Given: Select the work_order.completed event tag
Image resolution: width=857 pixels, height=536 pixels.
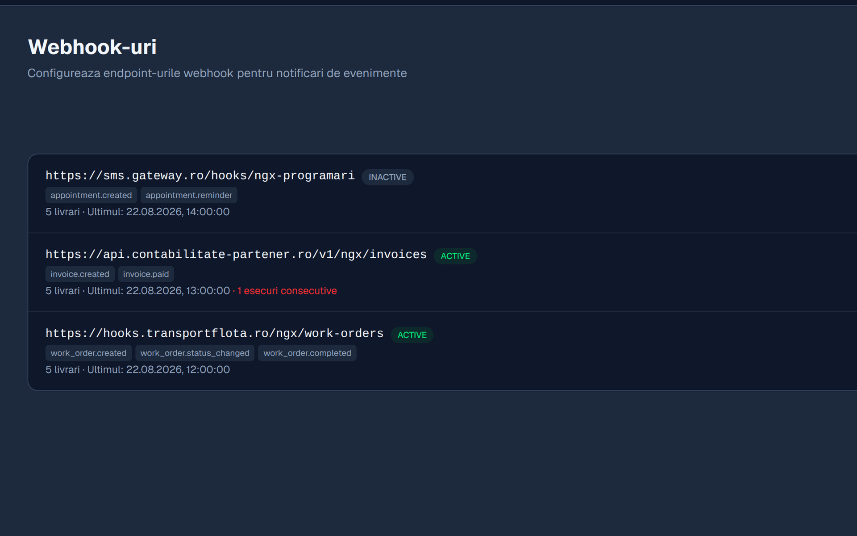Looking at the screenshot, I should point(307,353).
